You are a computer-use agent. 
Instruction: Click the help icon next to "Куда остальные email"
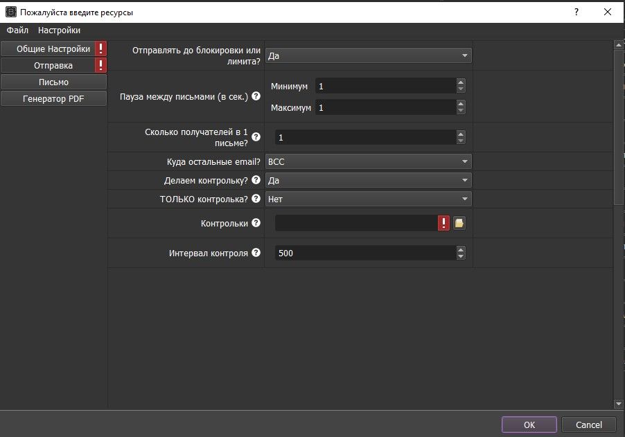pyautogui.click(x=256, y=161)
